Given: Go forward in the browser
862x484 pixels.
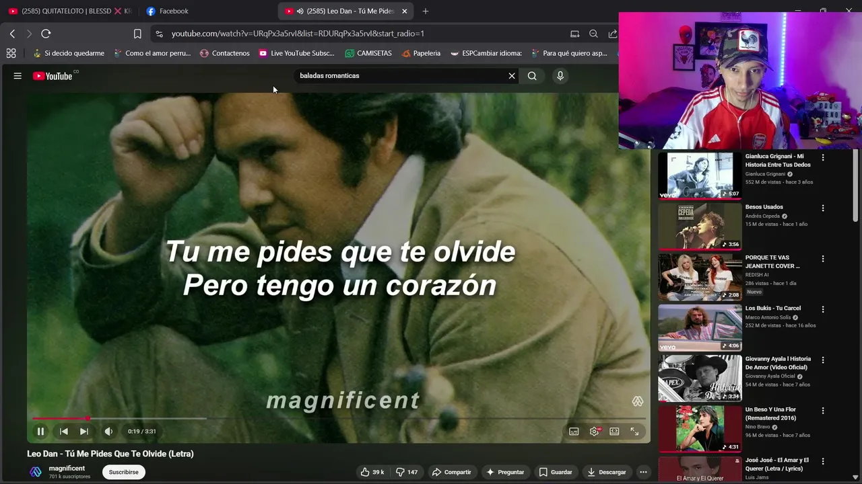Looking at the screenshot, I should click(x=29, y=34).
